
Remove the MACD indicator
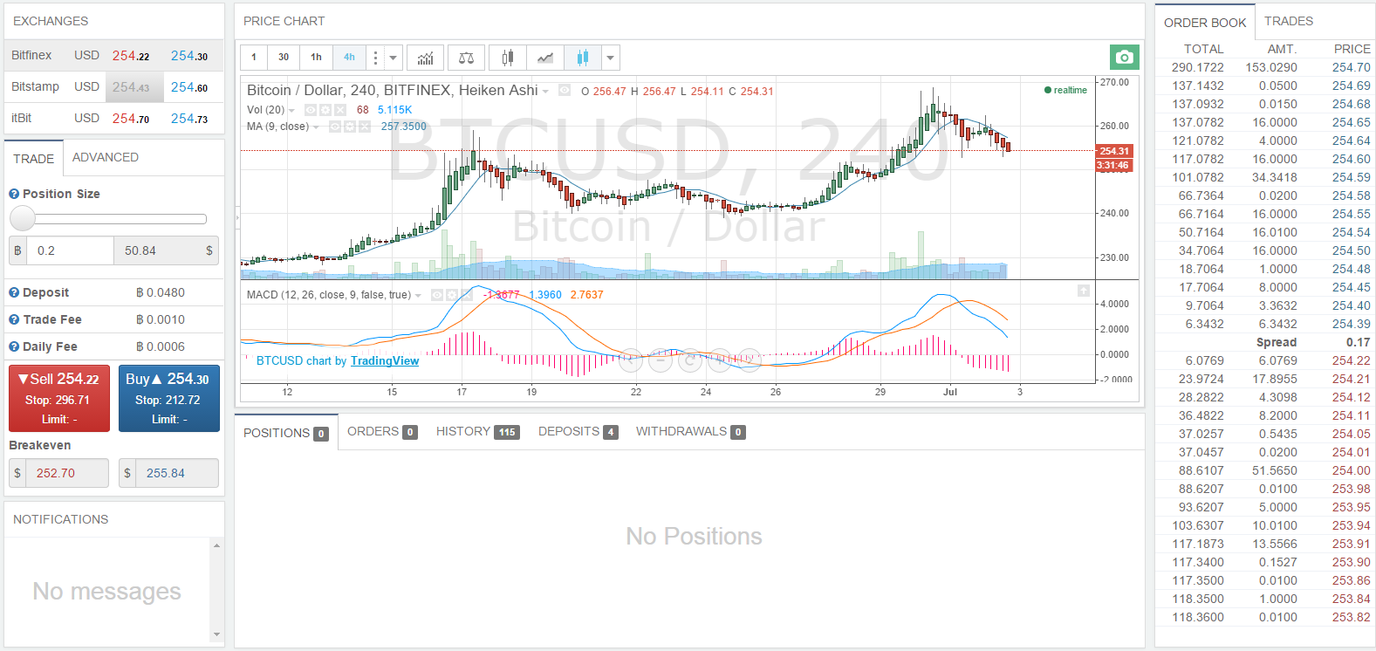click(x=468, y=295)
